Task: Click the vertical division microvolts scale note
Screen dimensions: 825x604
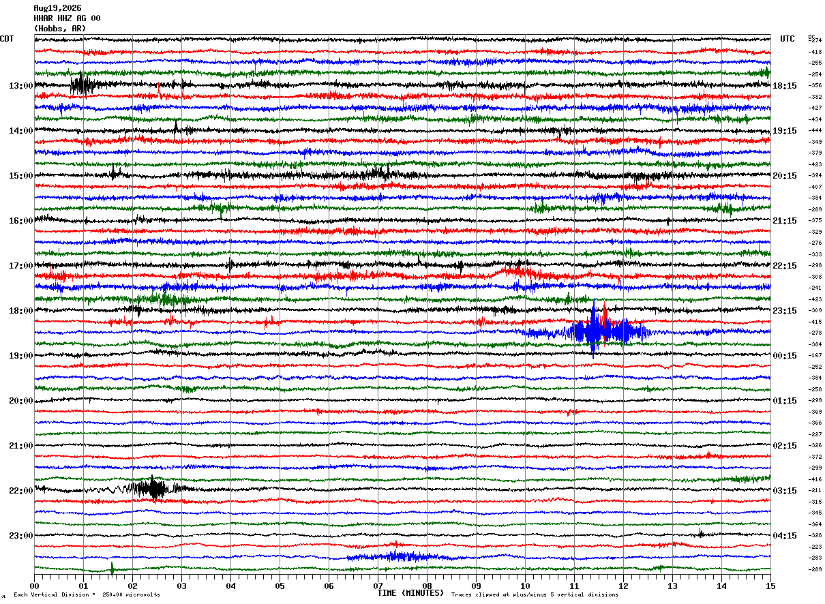Action: pyautogui.click(x=87, y=594)
